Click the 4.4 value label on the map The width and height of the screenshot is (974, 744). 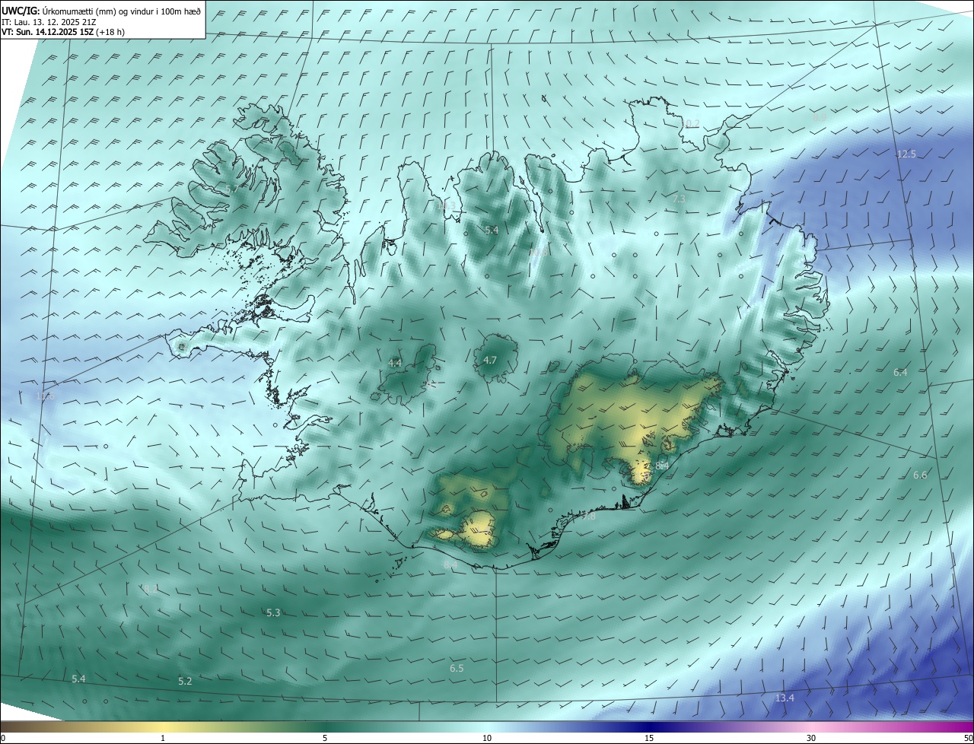tap(395, 363)
